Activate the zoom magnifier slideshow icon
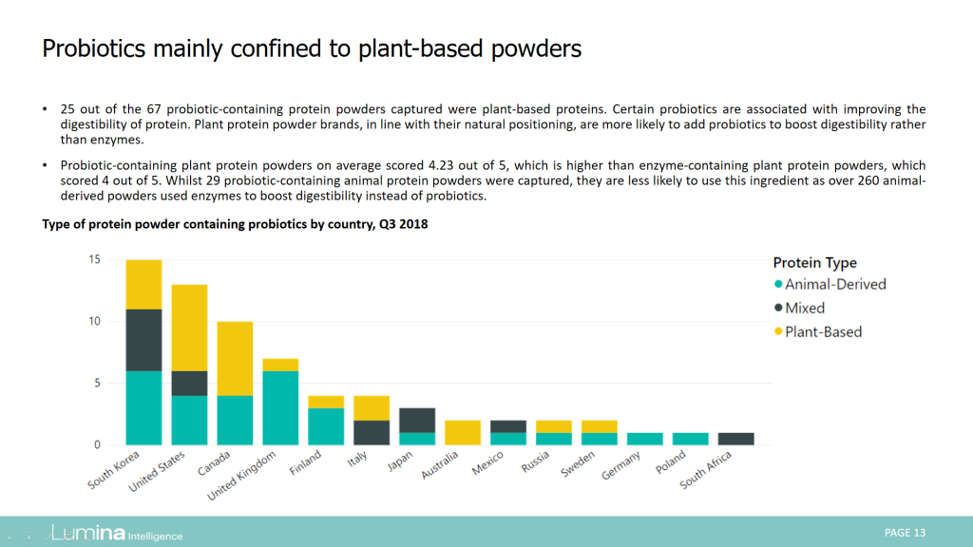Screen dimensions: 973x547 click(x=86, y=538)
